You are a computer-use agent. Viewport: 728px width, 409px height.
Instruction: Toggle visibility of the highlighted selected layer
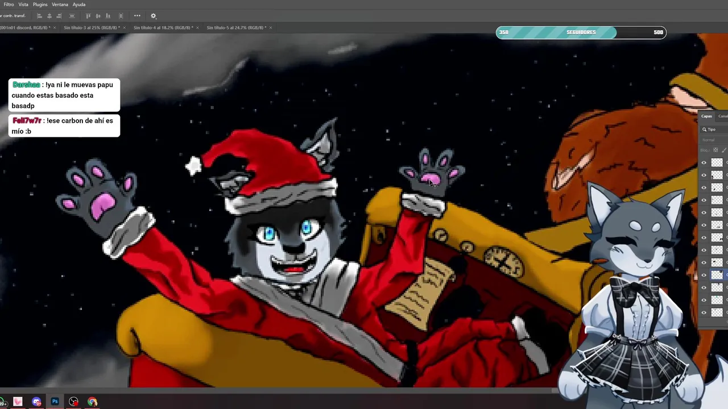(704, 275)
